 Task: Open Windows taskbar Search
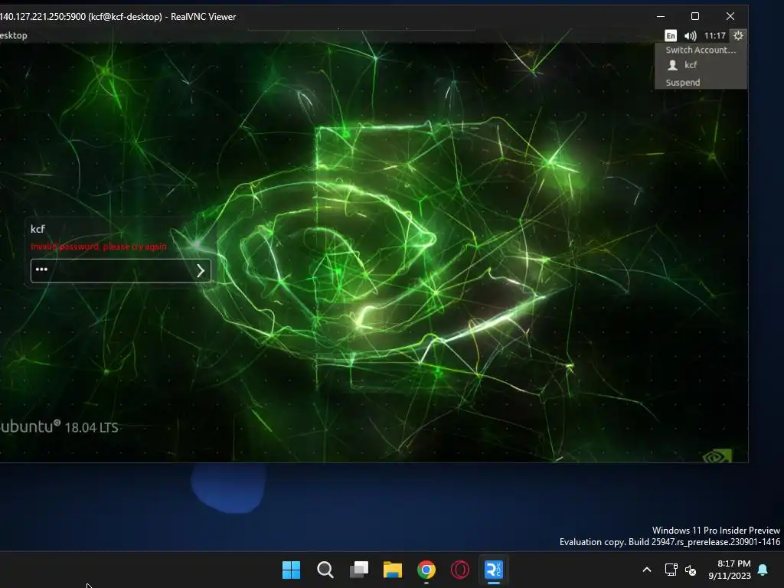point(325,570)
